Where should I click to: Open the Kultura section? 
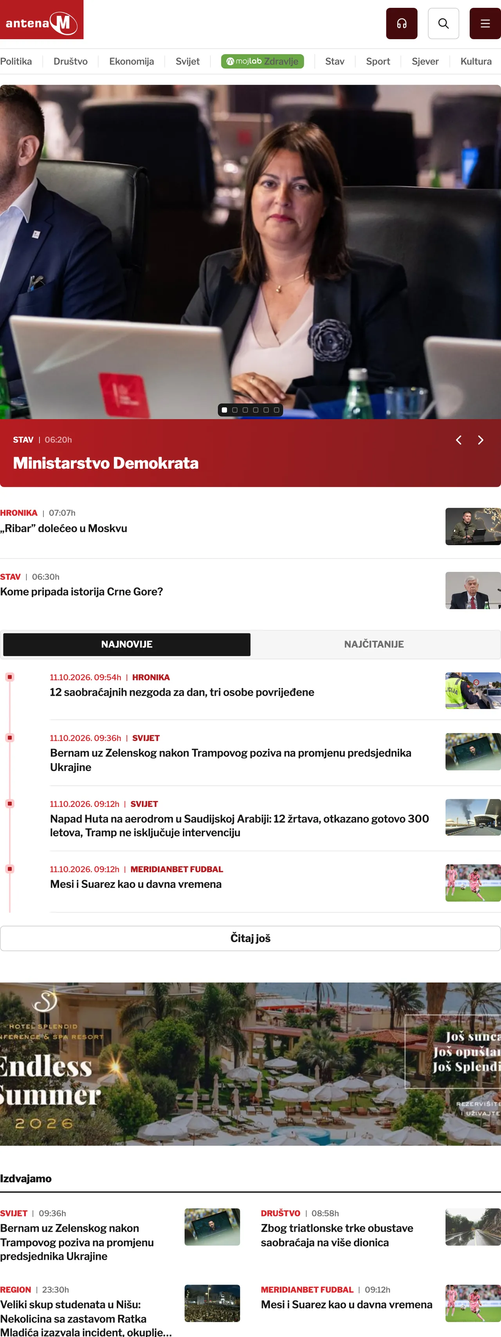(476, 61)
